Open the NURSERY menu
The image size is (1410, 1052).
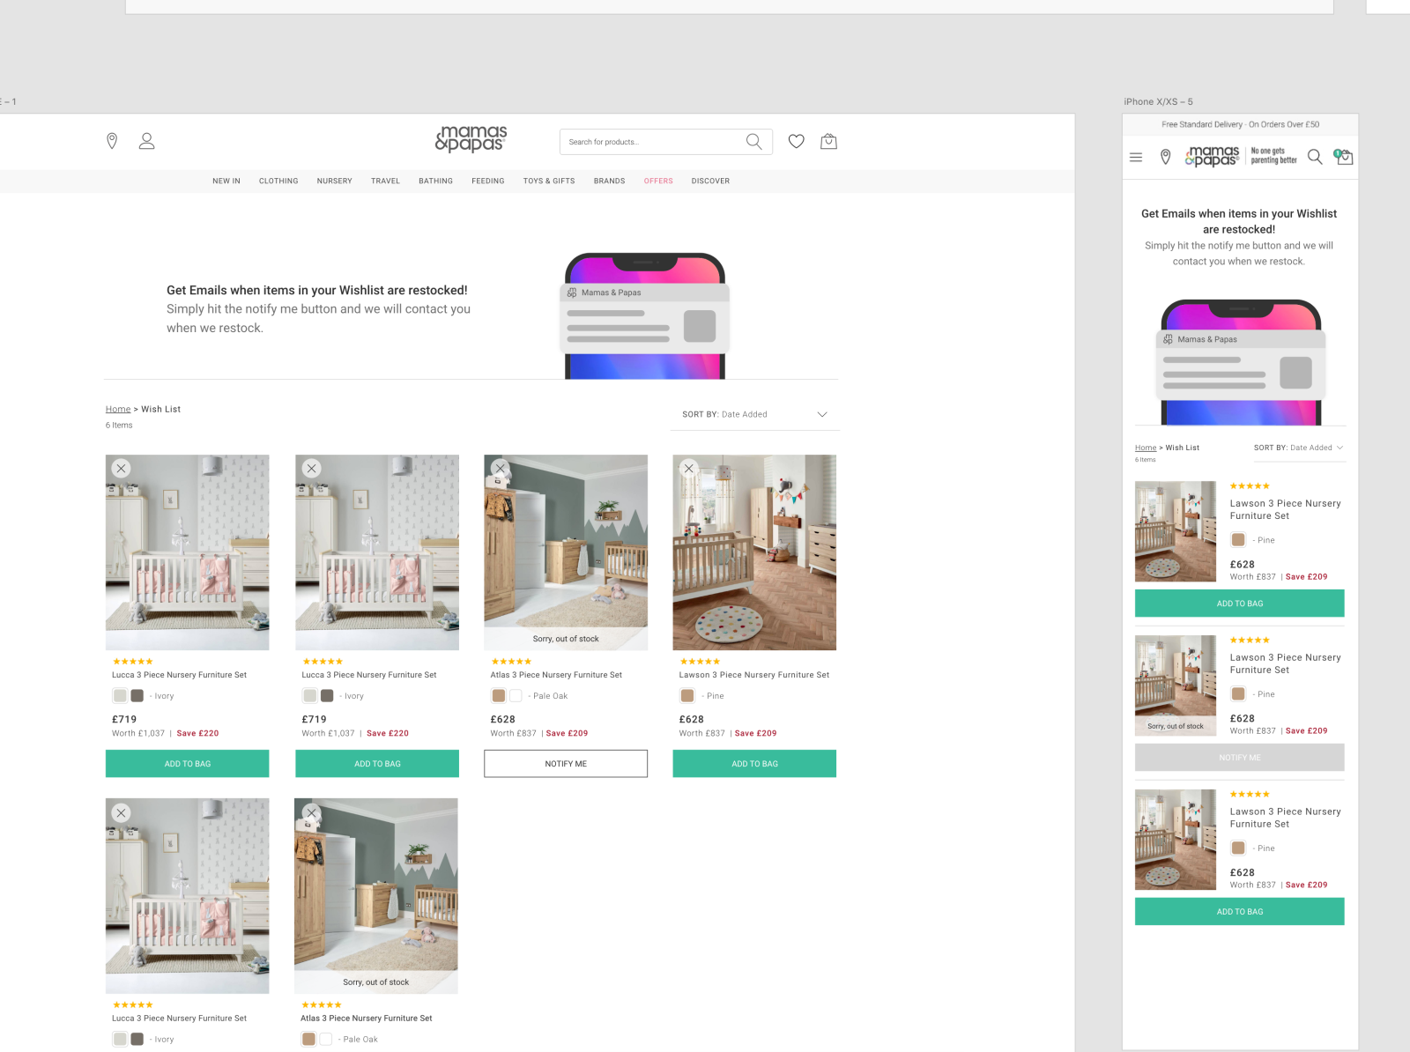point(335,182)
